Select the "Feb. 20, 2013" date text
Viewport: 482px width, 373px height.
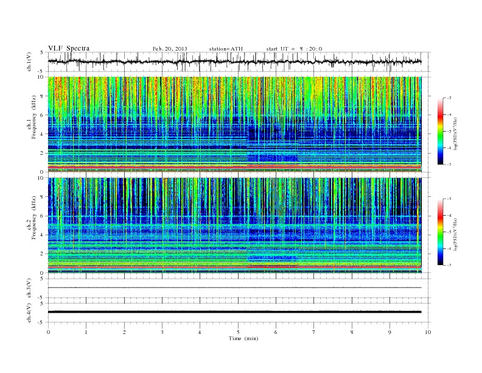click(x=170, y=49)
